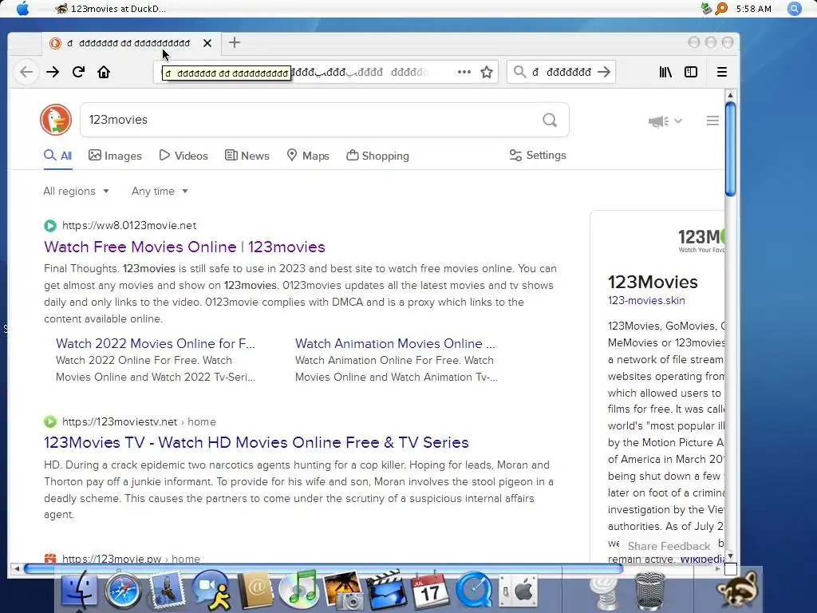The width and height of the screenshot is (817, 613).
Task: Select the All results tab
Action: coord(57,156)
